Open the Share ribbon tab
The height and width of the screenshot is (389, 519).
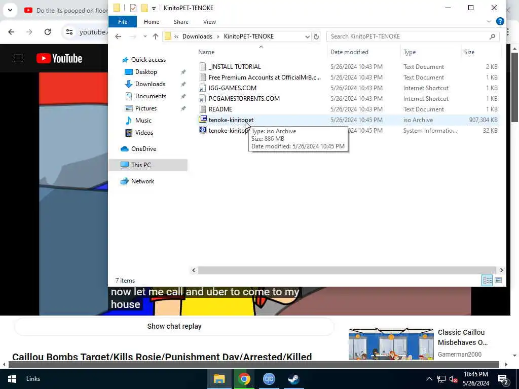pos(181,22)
